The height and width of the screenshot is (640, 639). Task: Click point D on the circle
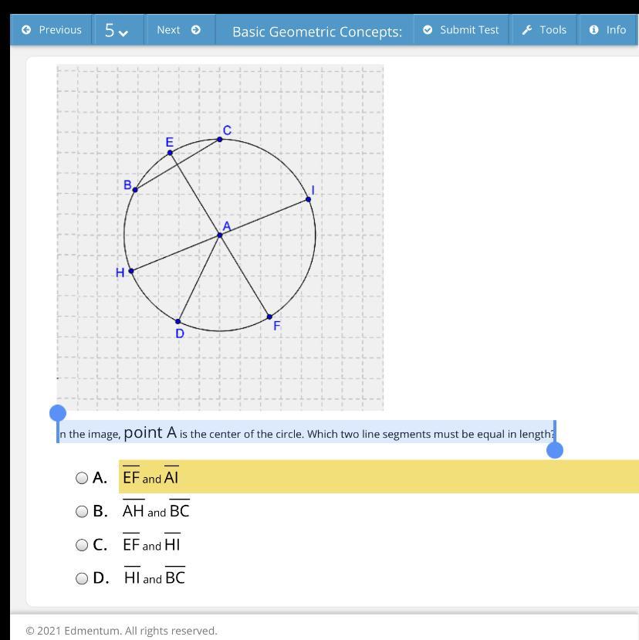178,322
